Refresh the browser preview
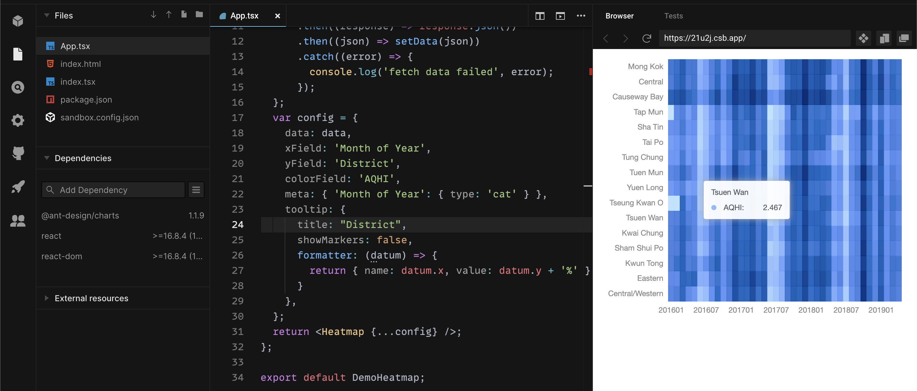This screenshot has height=391, width=917. click(x=647, y=39)
